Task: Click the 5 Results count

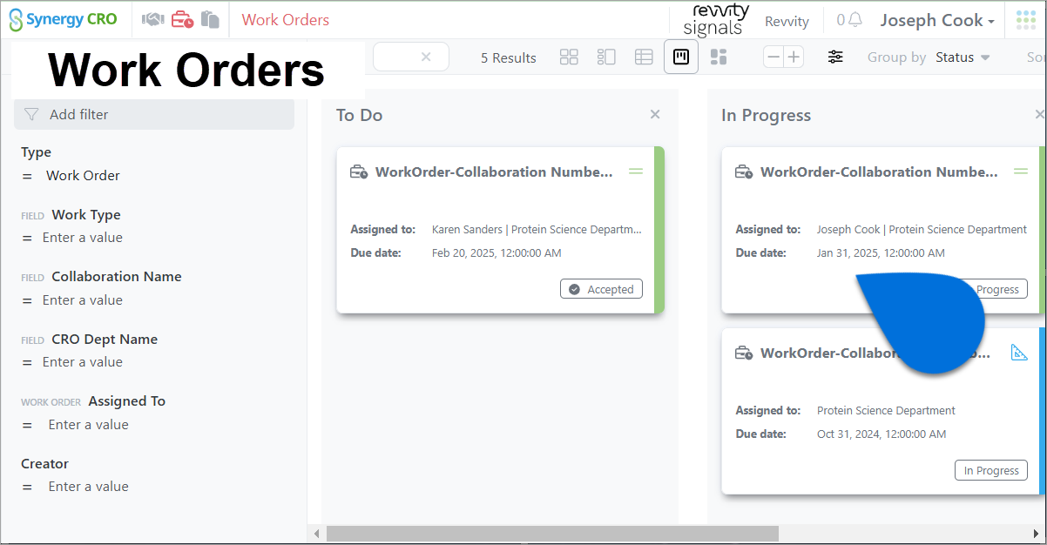Action: (x=509, y=57)
